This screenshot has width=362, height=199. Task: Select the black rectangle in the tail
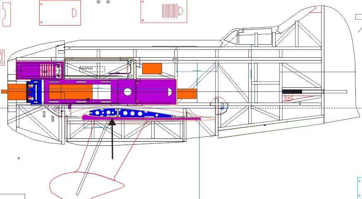pyautogui.click(x=292, y=91)
